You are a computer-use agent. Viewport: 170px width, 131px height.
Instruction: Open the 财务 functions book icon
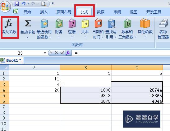click(59, 23)
